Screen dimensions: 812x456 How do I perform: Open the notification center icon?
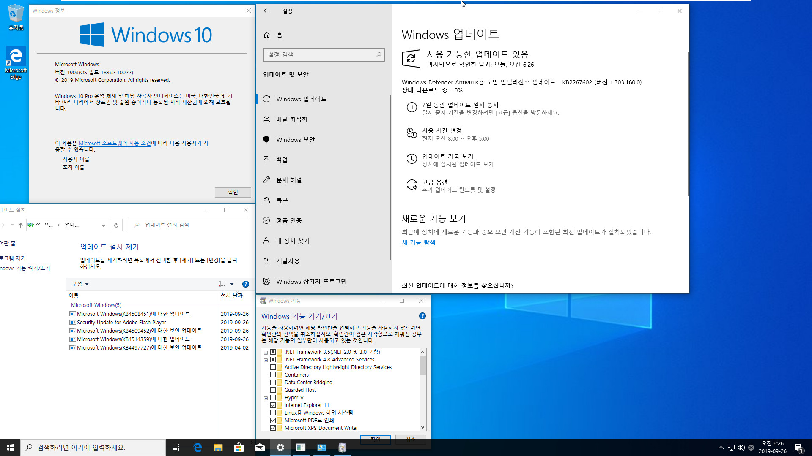pyautogui.click(x=798, y=448)
